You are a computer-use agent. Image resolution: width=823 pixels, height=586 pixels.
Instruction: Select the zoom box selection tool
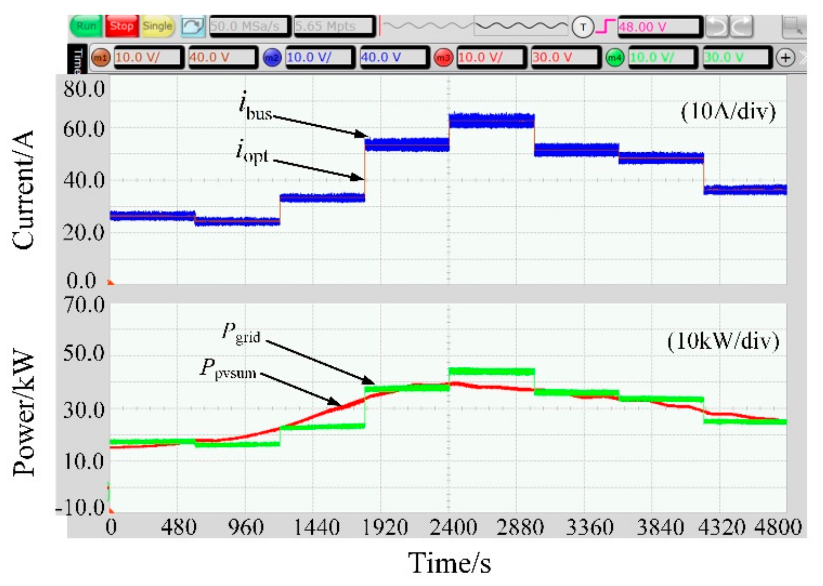[793, 27]
